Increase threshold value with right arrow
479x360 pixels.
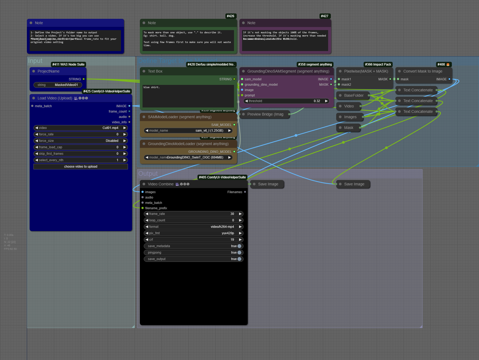(x=326, y=101)
